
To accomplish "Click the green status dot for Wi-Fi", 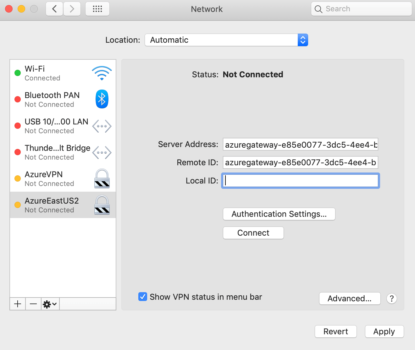I will point(18,73).
